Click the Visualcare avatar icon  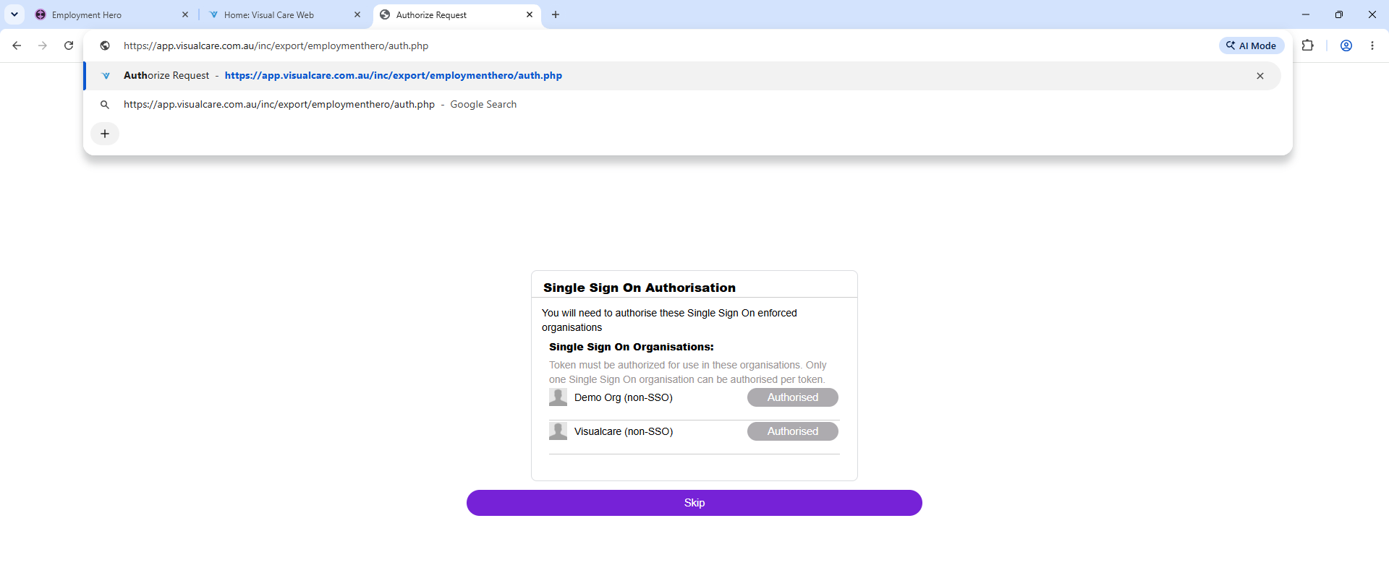click(558, 431)
